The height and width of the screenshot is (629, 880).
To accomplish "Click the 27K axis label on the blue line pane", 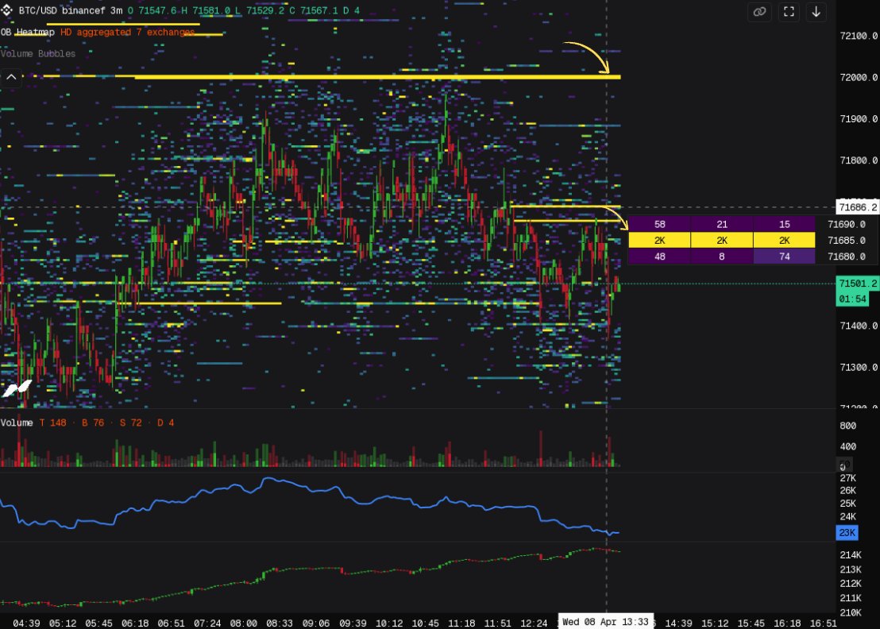I will pos(848,478).
